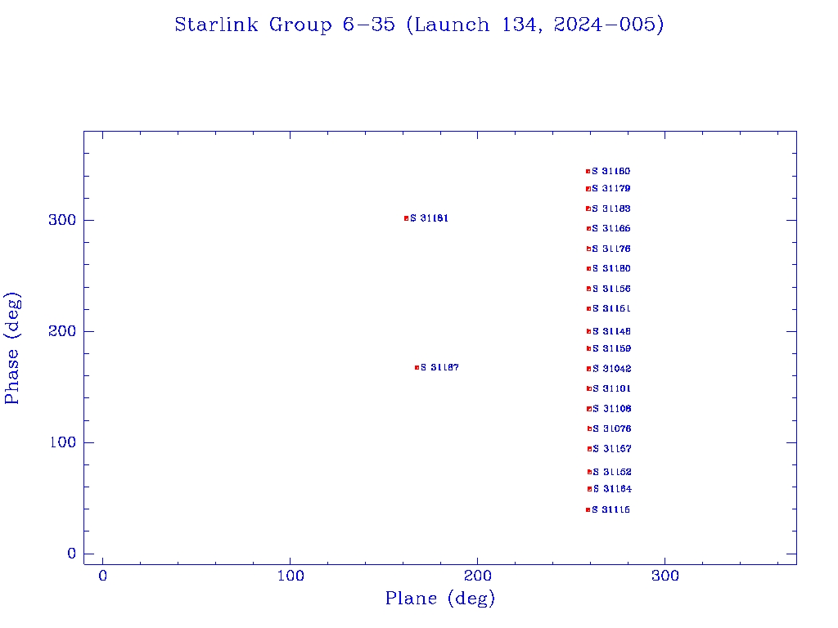Viewport: 838px width, 628px height.
Task: Click the Phase axis tick label 100
Action: (62, 442)
